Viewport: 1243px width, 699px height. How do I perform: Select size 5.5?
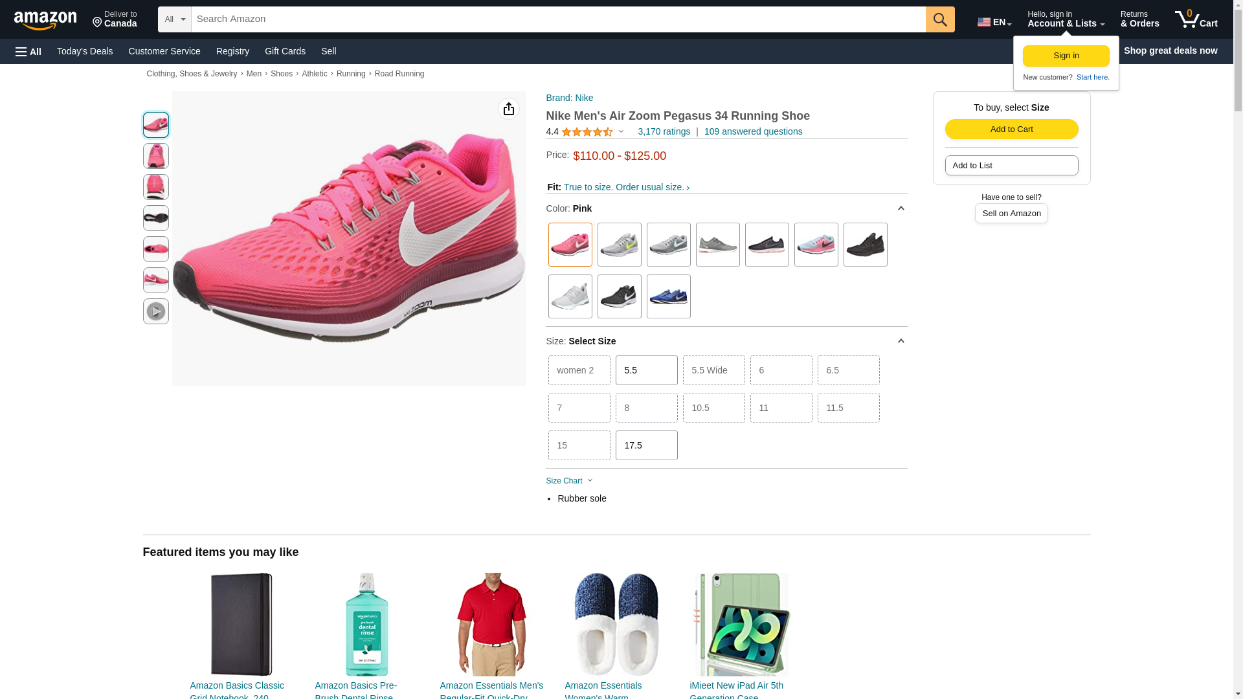646,370
